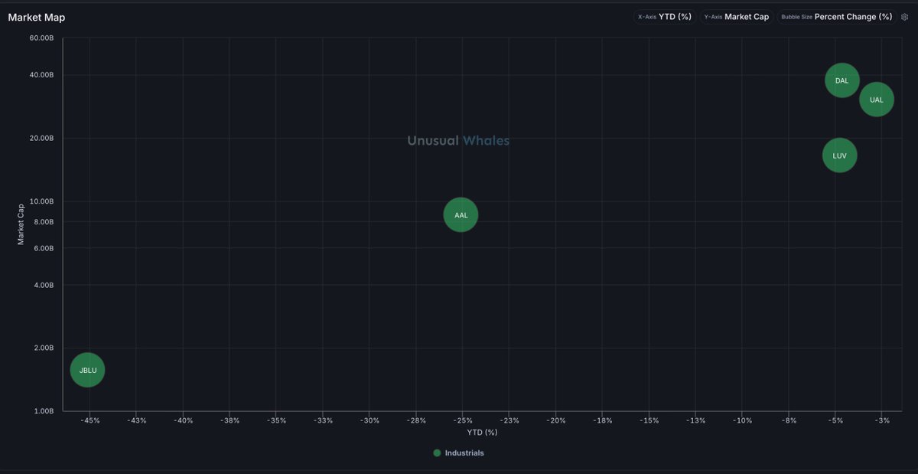Toggle the Industrials legend series

(464, 453)
